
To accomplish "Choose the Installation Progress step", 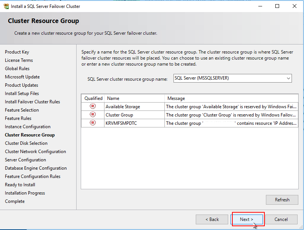I will [x=25, y=193].
